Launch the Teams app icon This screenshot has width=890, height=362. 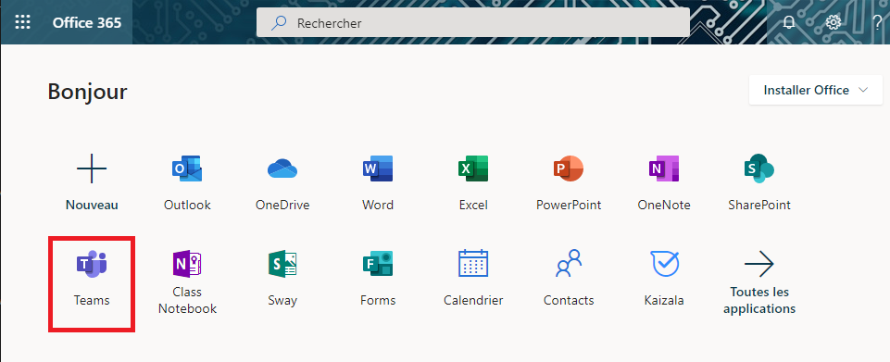(x=92, y=264)
